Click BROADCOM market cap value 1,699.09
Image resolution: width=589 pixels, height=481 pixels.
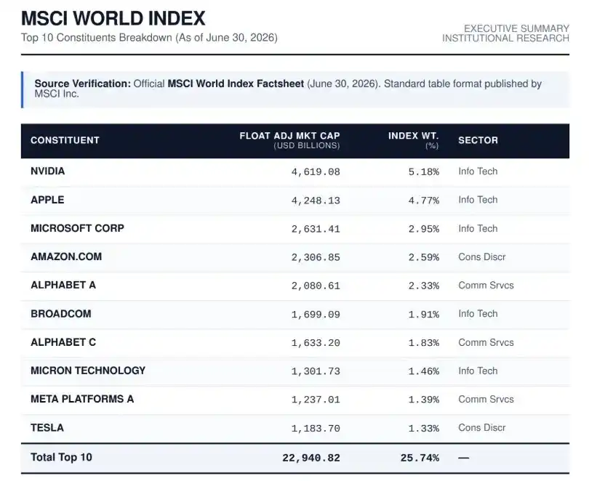316,314
